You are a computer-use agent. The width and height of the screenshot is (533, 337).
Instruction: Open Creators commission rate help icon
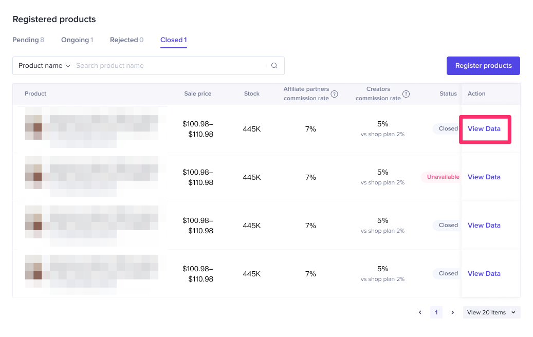[x=406, y=94]
